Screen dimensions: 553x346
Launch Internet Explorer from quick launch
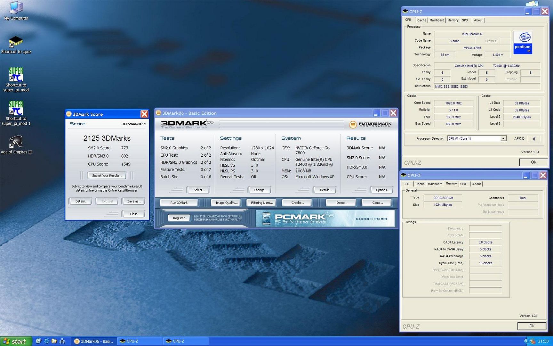point(46,341)
